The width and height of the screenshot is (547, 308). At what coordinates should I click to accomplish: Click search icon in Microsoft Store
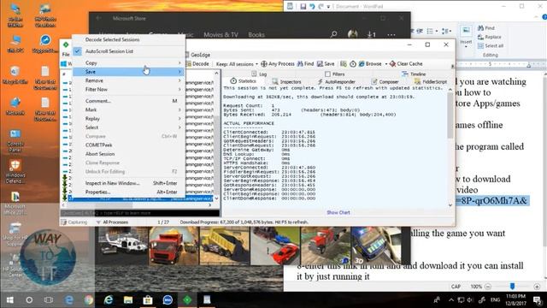pyautogui.click(x=334, y=34)
